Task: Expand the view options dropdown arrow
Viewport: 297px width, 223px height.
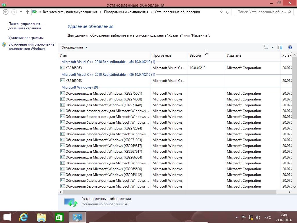Action: [x=273, y=47]
